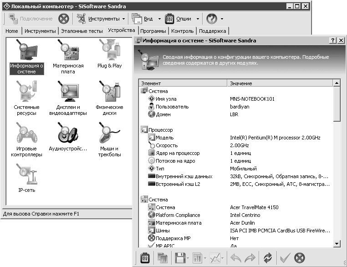
Task: Select the Имя узла row
Action: tap(166, 99)
